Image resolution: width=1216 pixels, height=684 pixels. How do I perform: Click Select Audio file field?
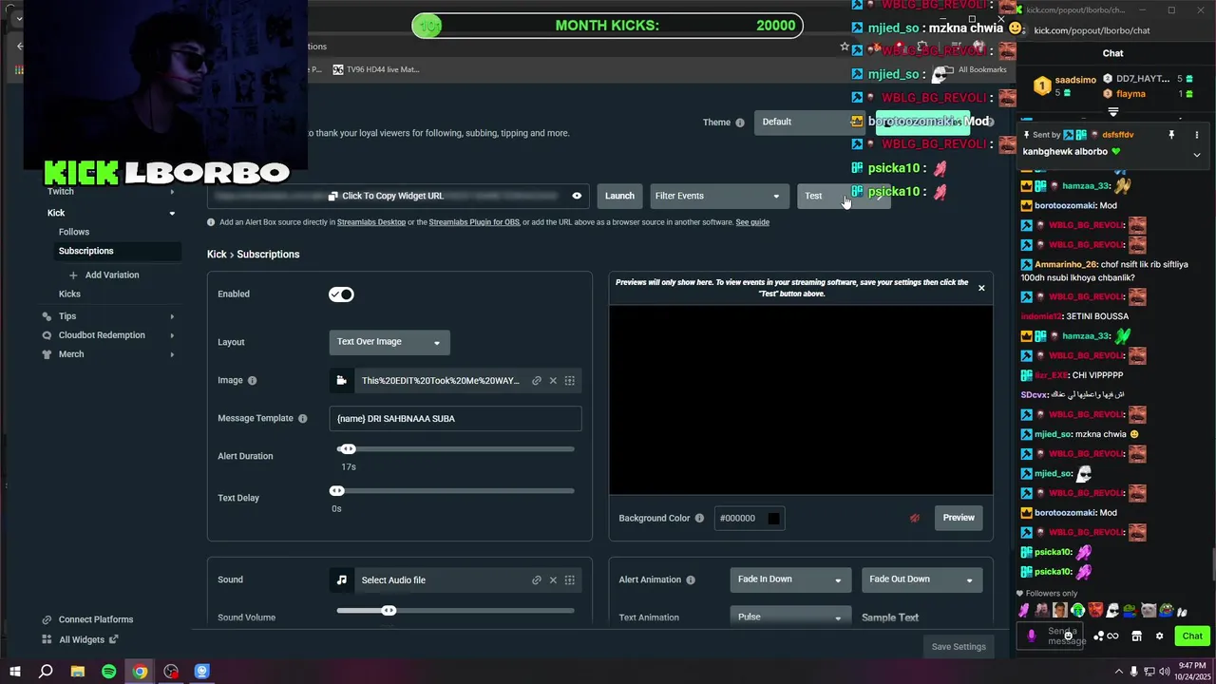point(455,580)
